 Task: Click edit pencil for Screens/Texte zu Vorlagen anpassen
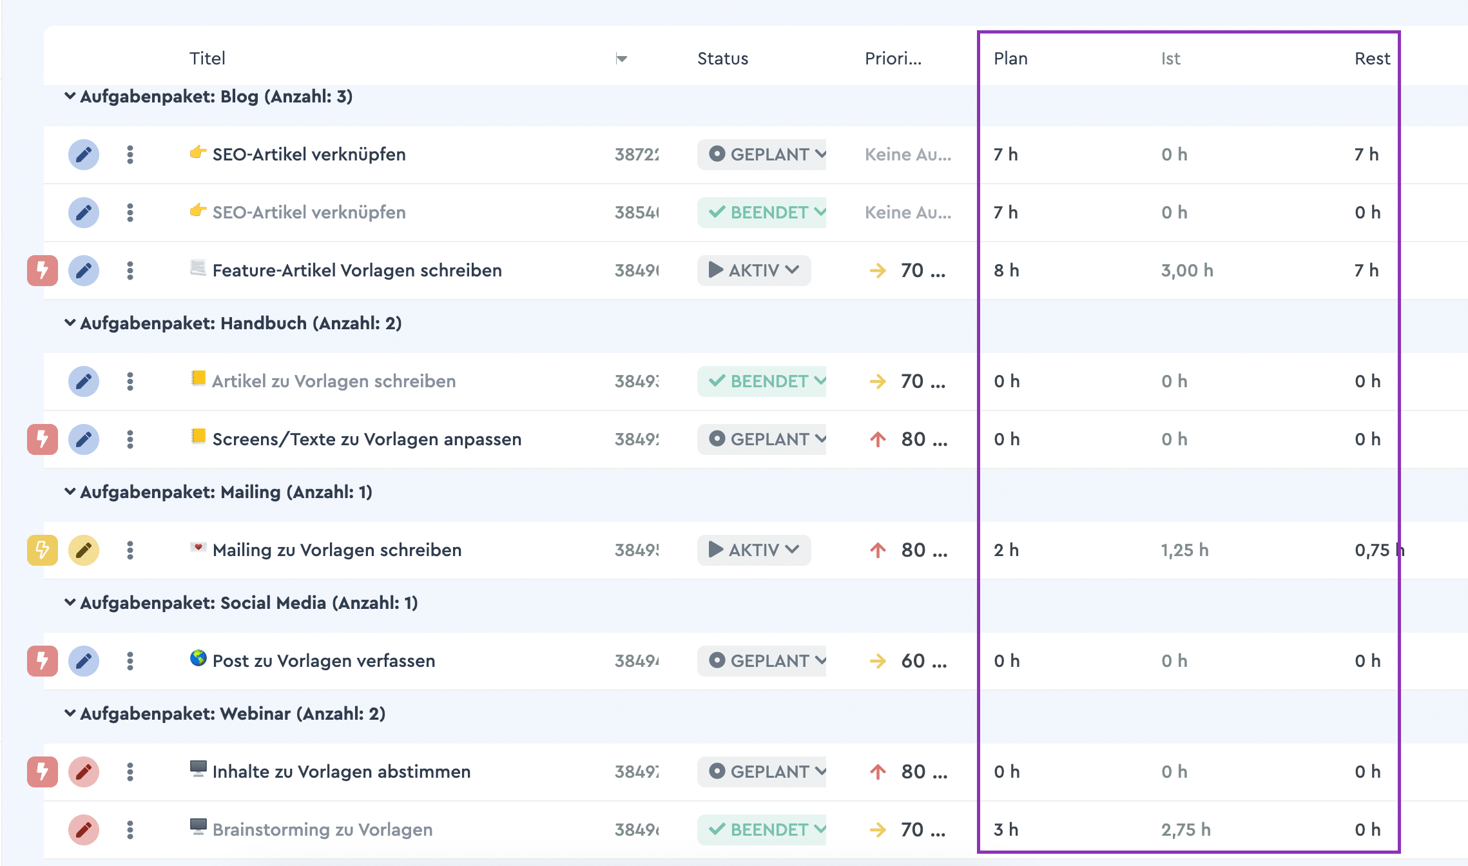[84, 439]
